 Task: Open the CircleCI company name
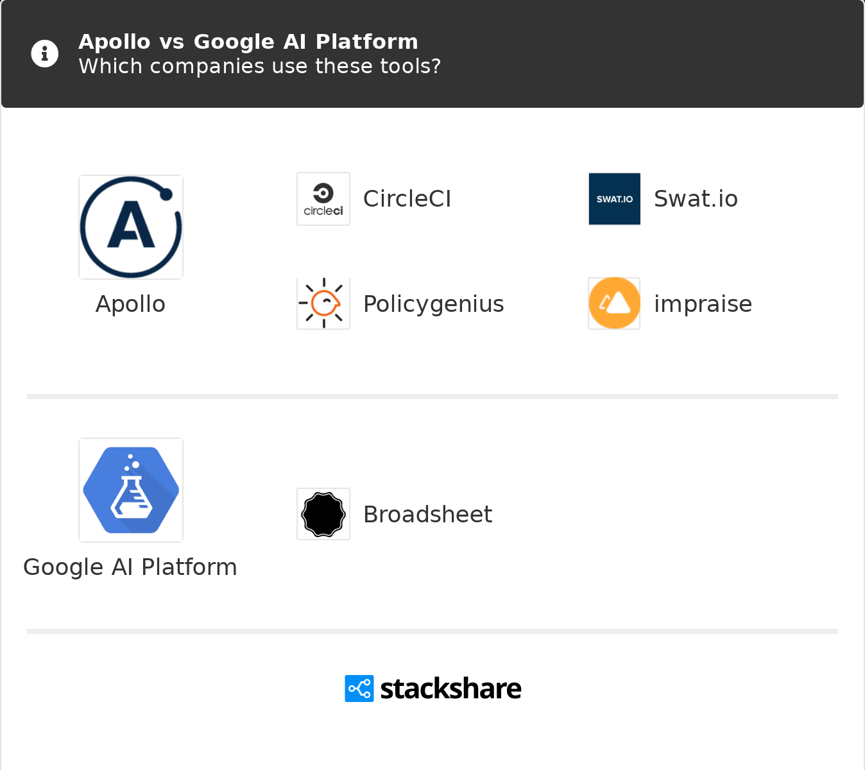point(407,199)
